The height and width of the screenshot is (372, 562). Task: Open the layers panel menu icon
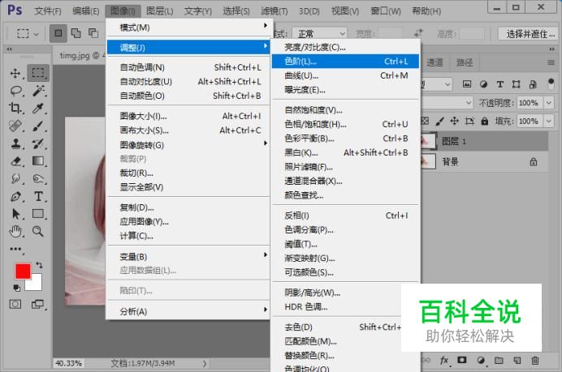click(551, 62)
